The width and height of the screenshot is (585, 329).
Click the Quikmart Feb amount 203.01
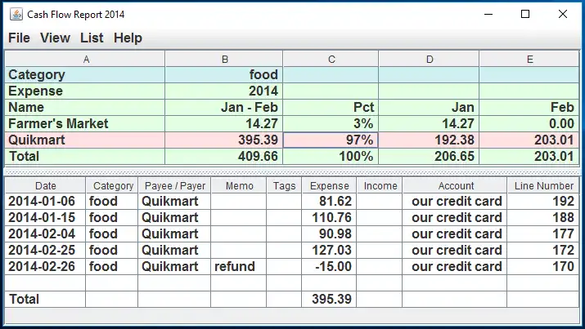529,140
